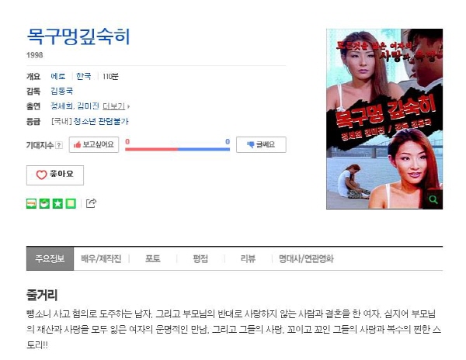Image resolution: width=466 pixels, height=360 pixels.
Task: Open the share icon beside social buttons
Action: [91, 203]
